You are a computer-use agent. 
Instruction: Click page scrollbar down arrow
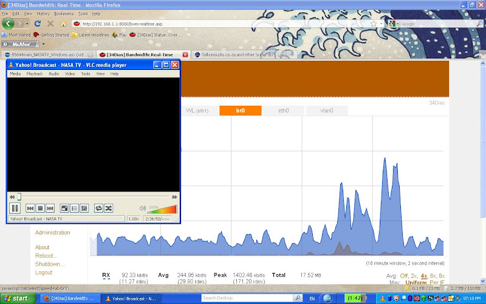tap(482, 281)
